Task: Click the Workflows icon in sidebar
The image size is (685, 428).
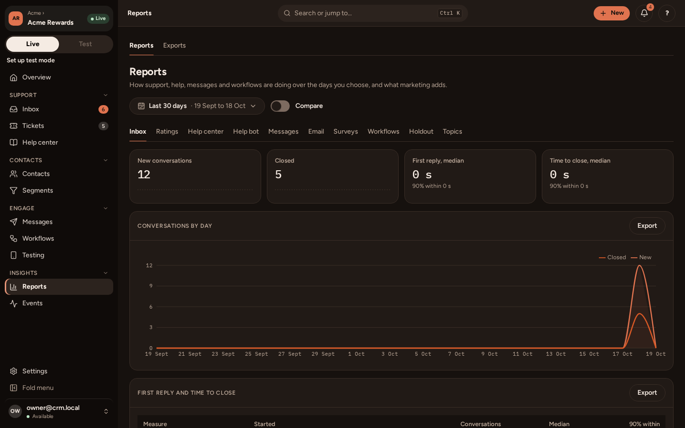Action: pyautogui.click(x=14, y=239)
